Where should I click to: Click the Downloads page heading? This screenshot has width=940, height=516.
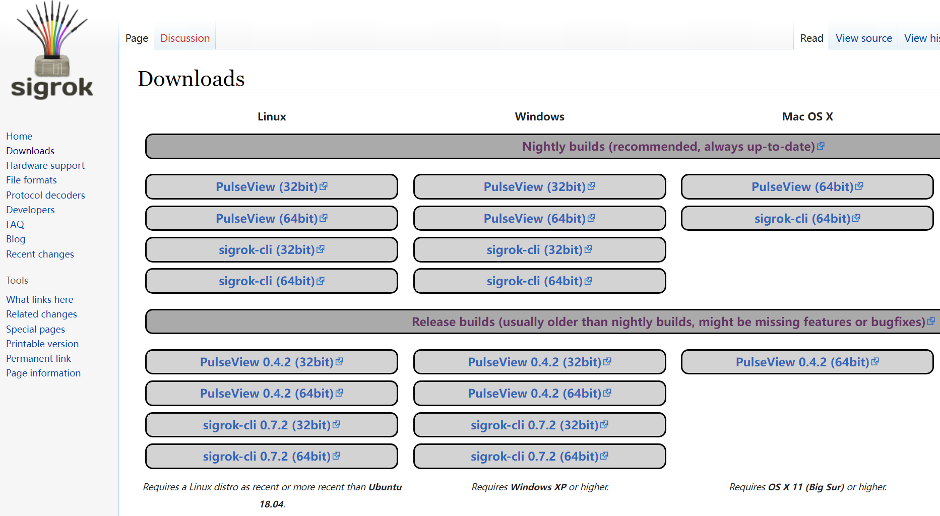[x=191, y=79]
